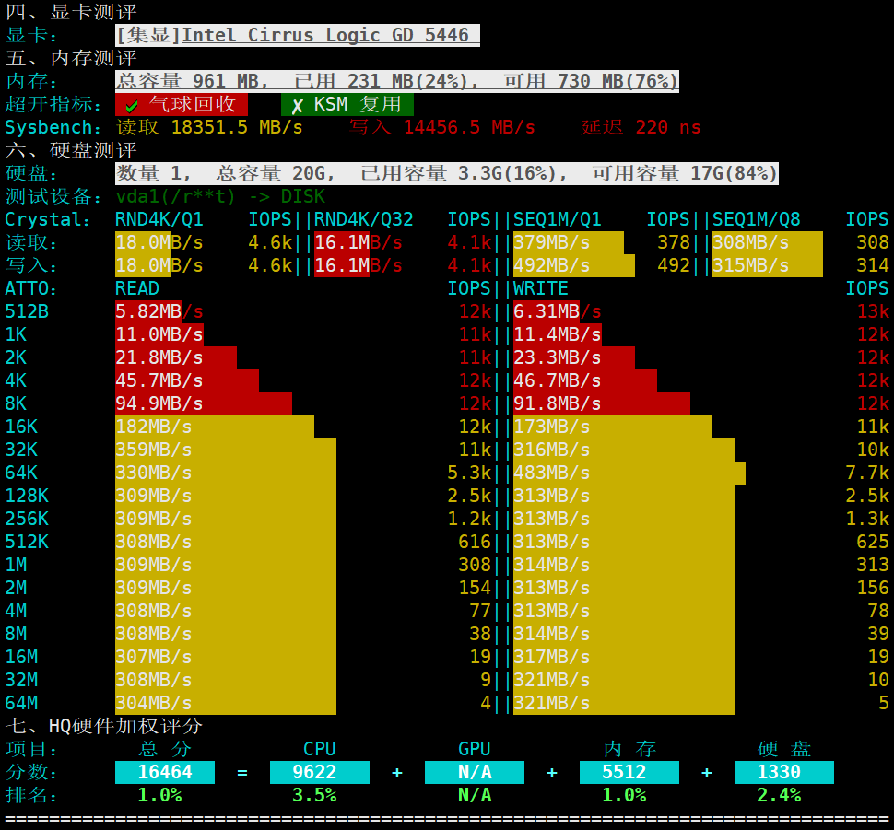Screen dimensions: 894x830
Task: Select the red 气球回收 indicator box
Action: tap(182, 104)
